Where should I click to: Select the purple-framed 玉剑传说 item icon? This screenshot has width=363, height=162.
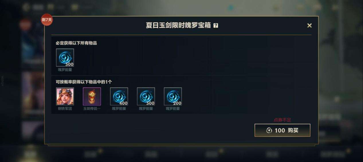(x=92, y=96)
